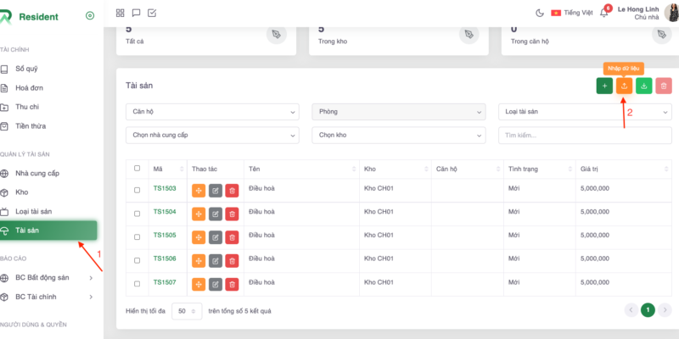This screenshot has height=339, width=679.
Task: Click the notification bell icon
Action: click(x=603, y=13)
